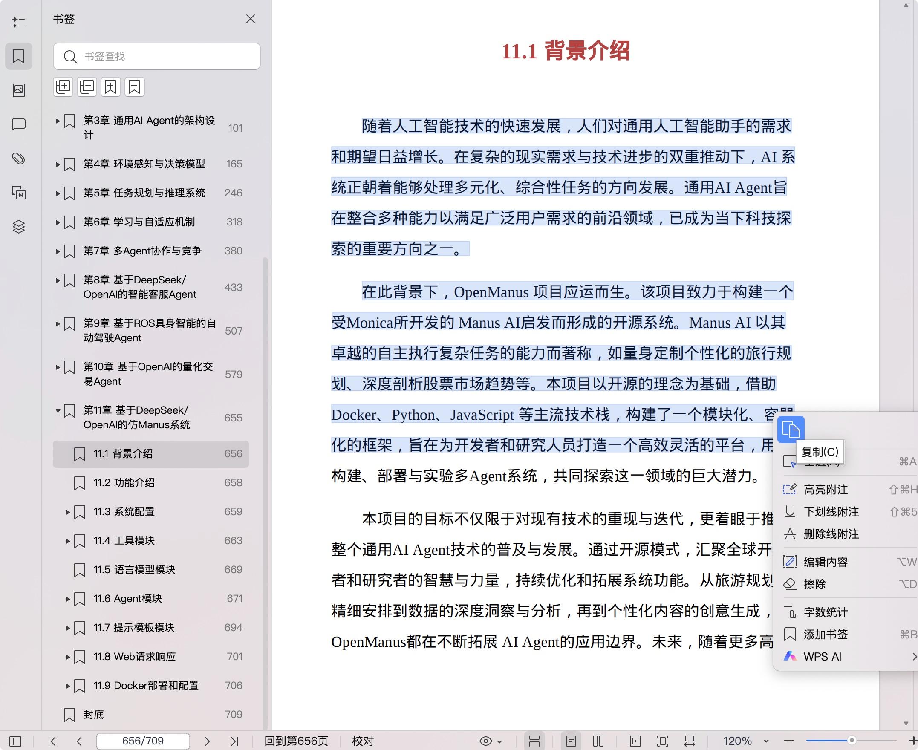Click the fourth bookmark toolbar icon
This screenshot has width=918, height=750.
click(134, 87)
